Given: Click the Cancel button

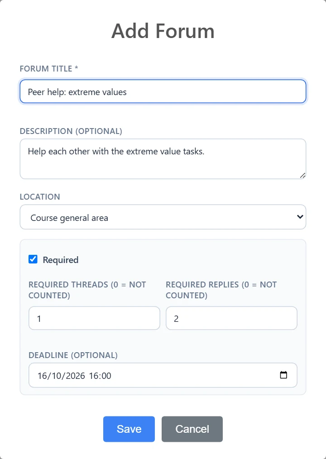Looking at the screenshot, I should click(x=192, y=429).
